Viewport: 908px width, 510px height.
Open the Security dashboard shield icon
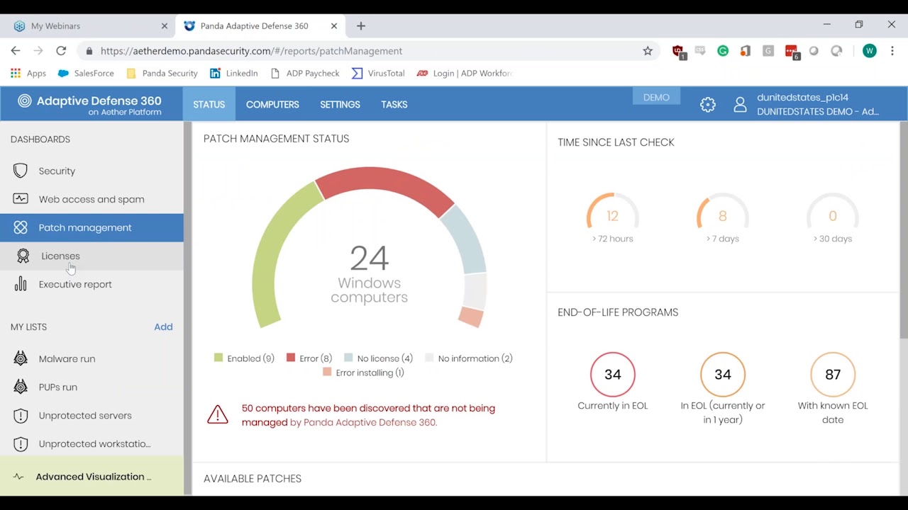(21, 171)
